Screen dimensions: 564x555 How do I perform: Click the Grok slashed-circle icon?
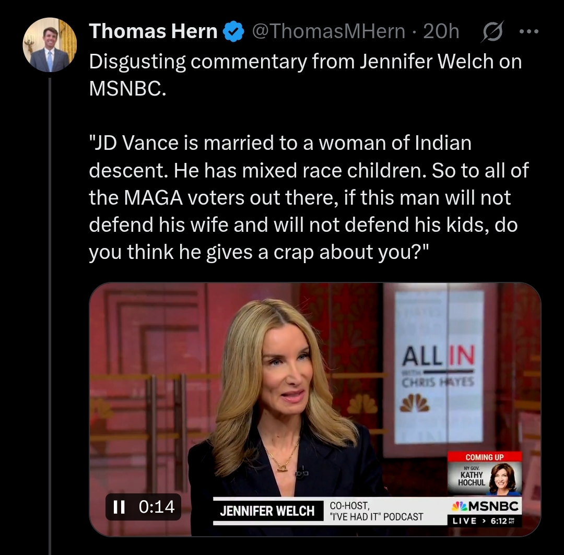coord(492,31)
